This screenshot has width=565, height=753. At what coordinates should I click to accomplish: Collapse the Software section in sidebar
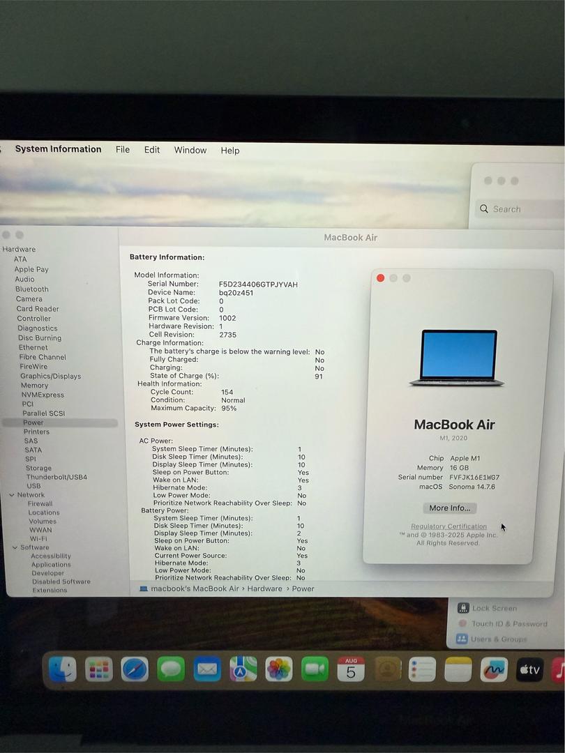tap(15, 547)
